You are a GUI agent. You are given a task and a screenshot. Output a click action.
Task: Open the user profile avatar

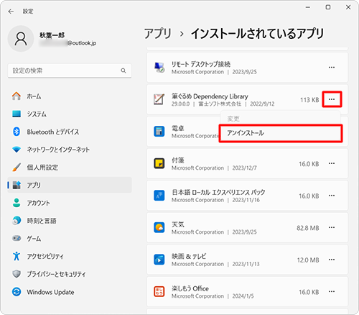(x=21, y=39)
